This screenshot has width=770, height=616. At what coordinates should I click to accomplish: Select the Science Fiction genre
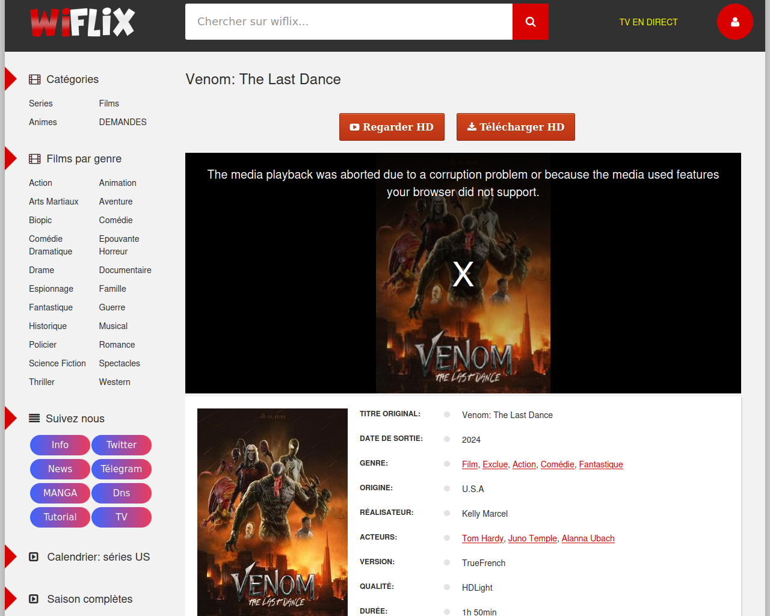(x=57, y=363)
